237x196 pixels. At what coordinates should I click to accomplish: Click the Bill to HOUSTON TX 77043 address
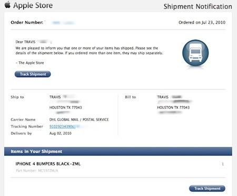[x=173, y=107]
